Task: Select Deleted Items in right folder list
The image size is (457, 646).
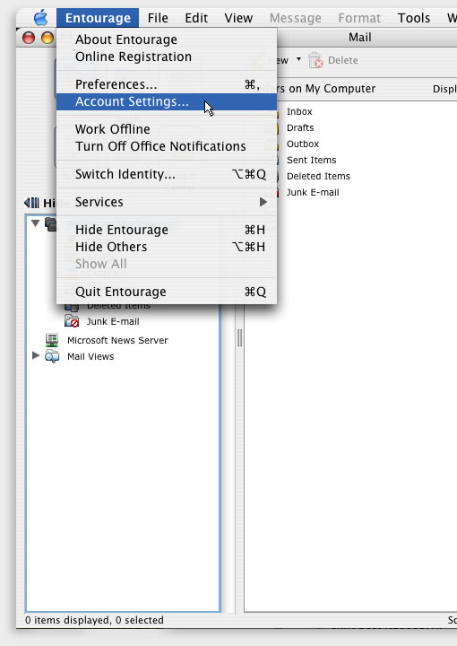Action: pos(318,176)
